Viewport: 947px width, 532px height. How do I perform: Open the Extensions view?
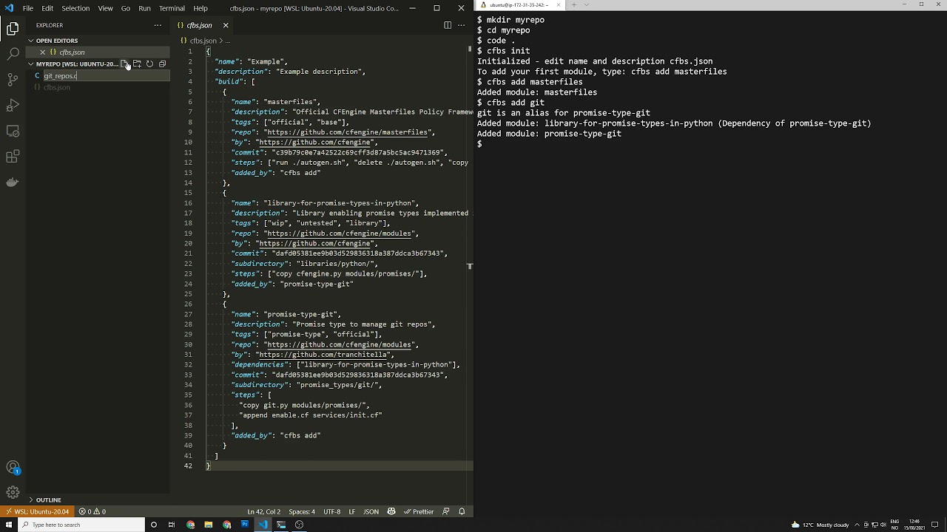click(13, 157)
